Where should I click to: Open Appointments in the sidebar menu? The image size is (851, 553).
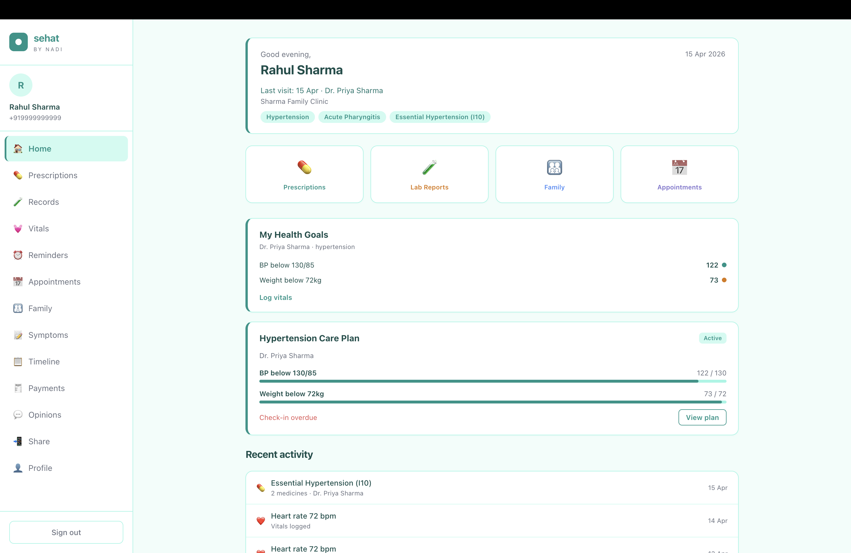tap(67, 282)
